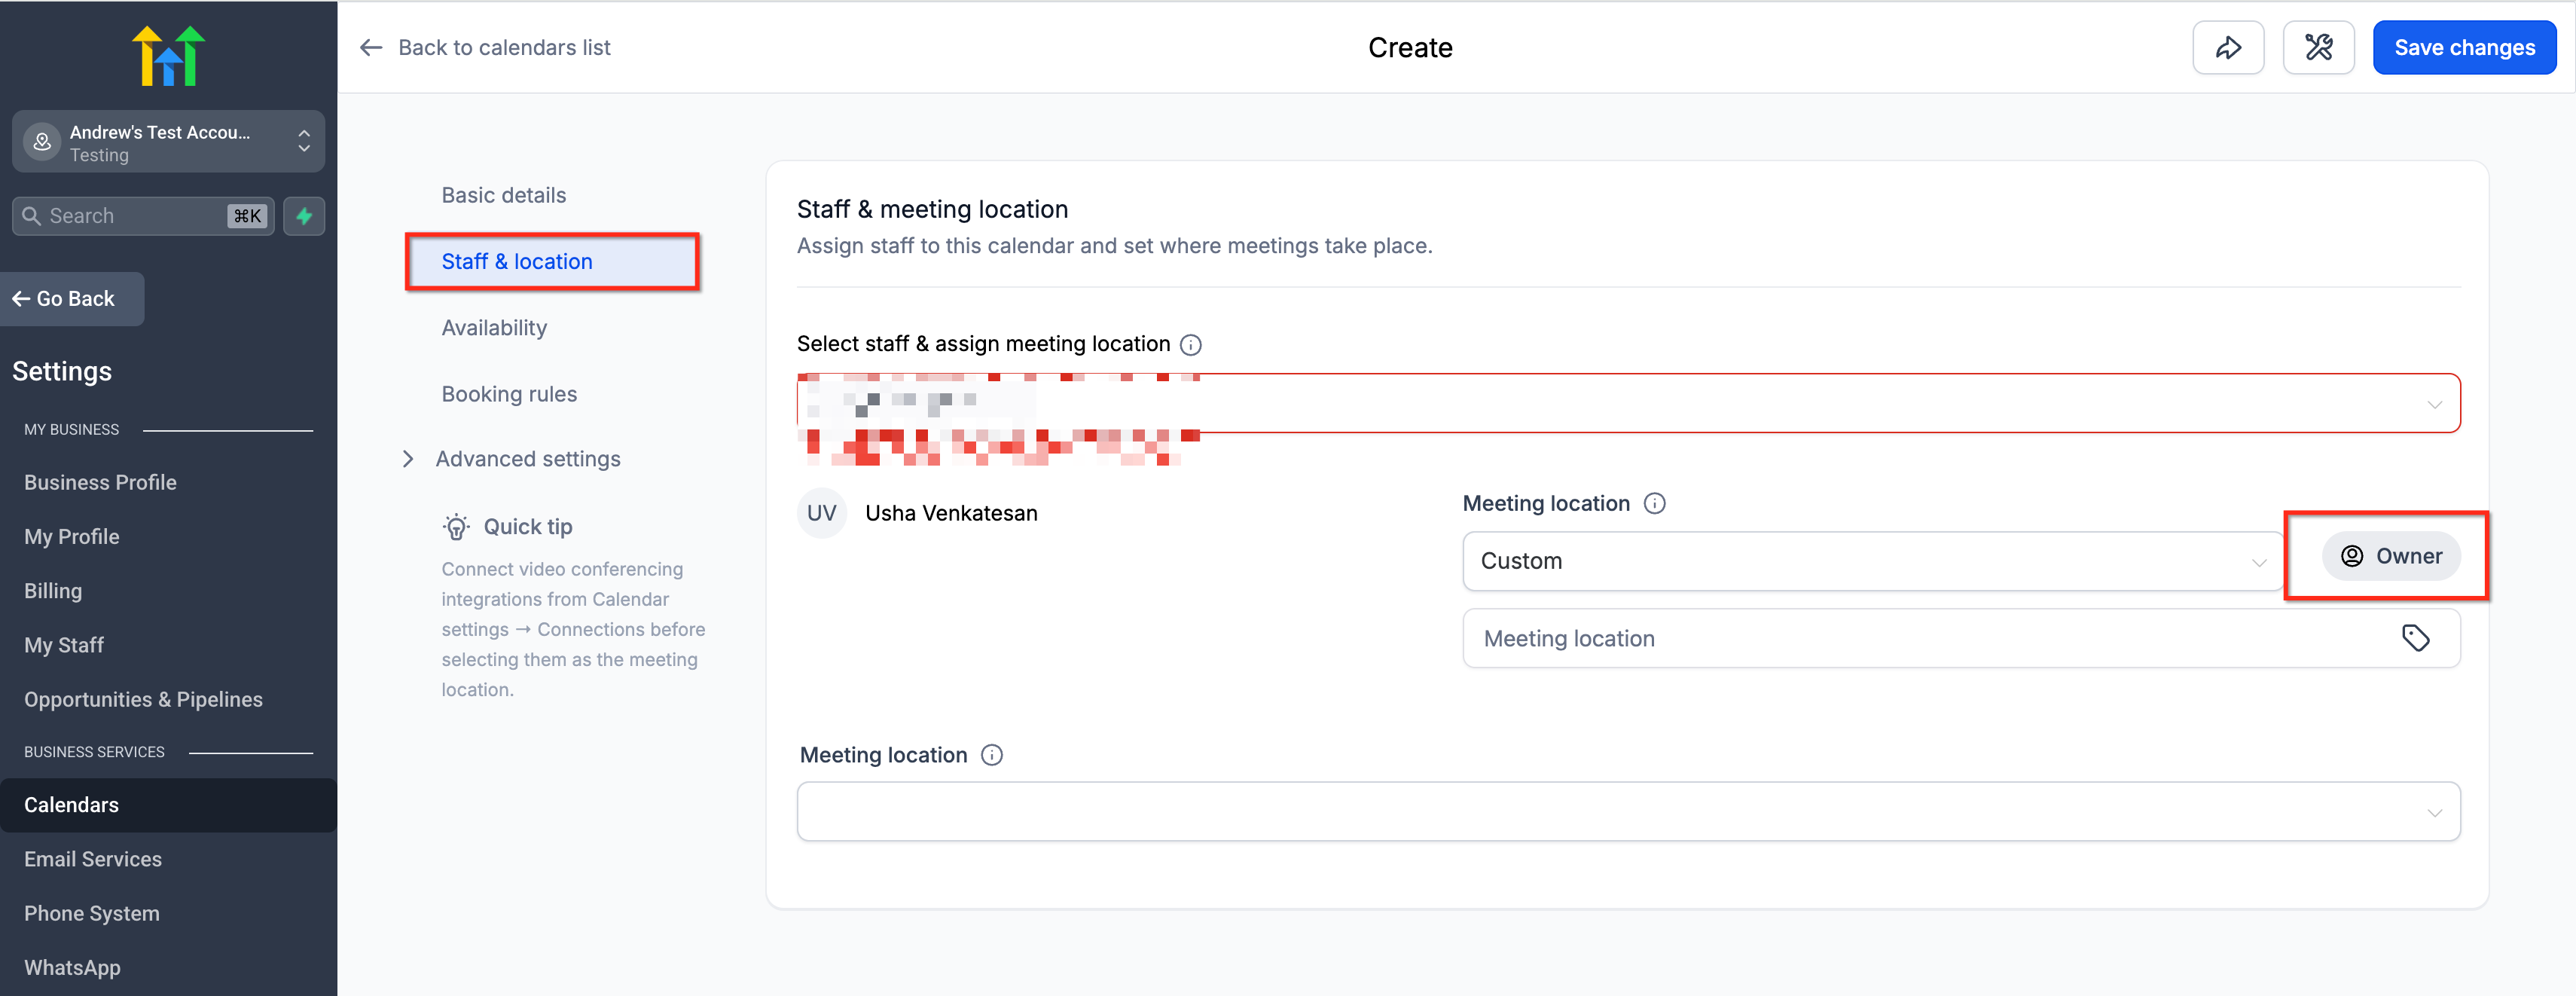Click the green lightning bolt quick action
The height and width of the screenshot is (996, 2576).
[x=304, y=216]
